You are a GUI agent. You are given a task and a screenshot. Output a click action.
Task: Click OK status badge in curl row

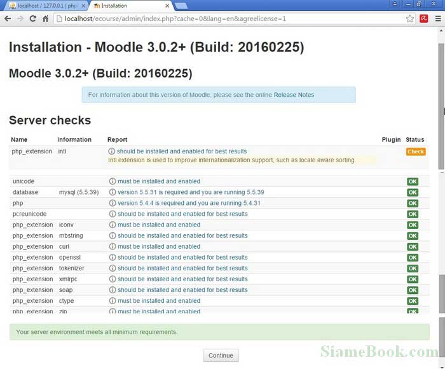coord(413,247)
